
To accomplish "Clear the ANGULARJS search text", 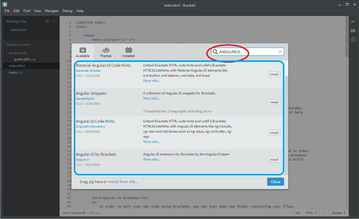I will tap(280, 52).
